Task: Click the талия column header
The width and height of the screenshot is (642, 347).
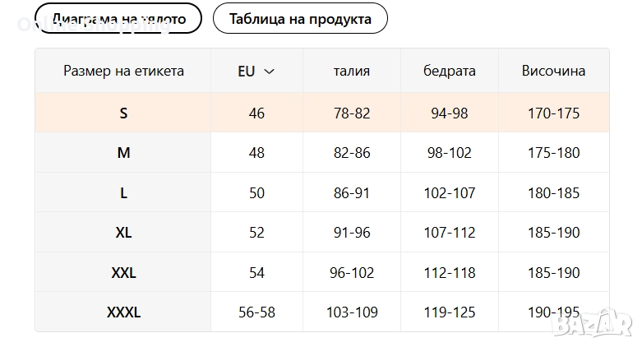Action: [351, 71]
